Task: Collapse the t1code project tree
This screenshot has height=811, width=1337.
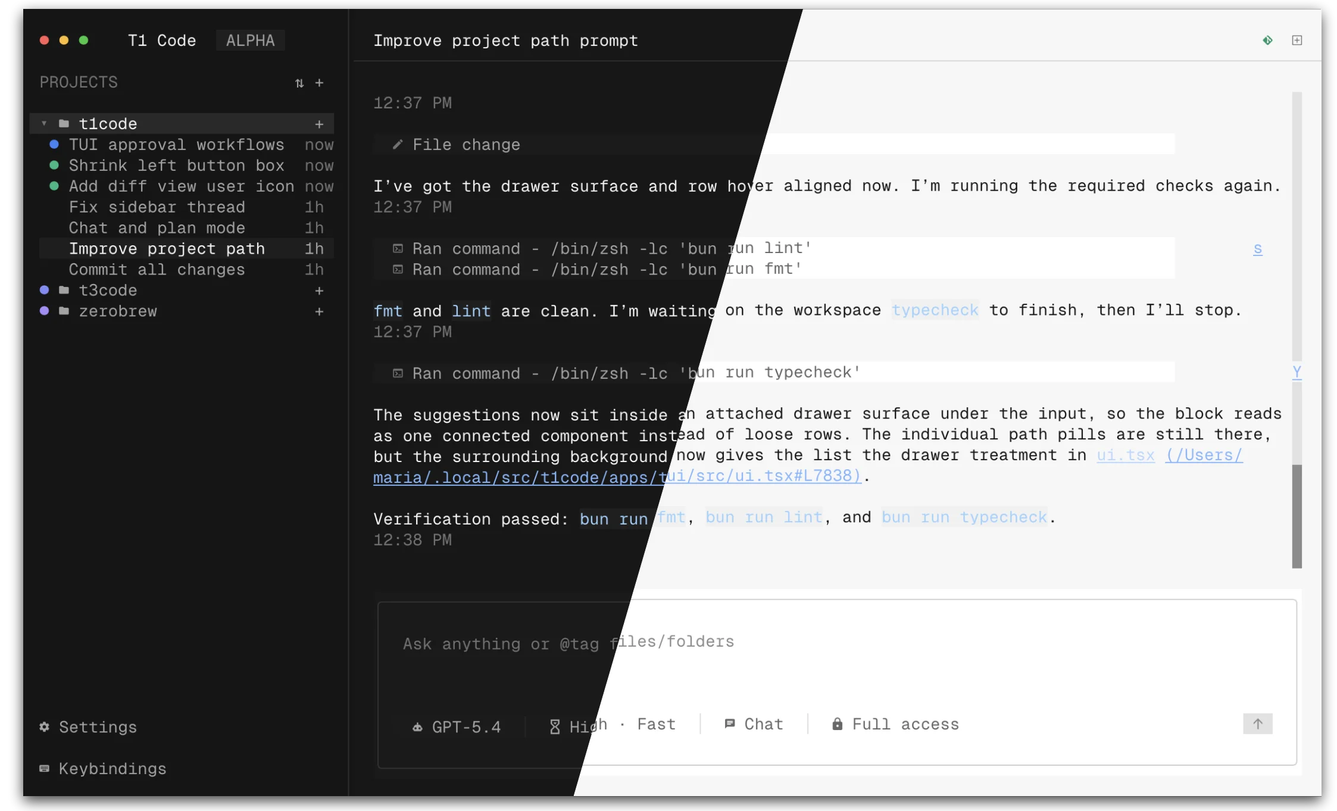Action: click(44, 123)
